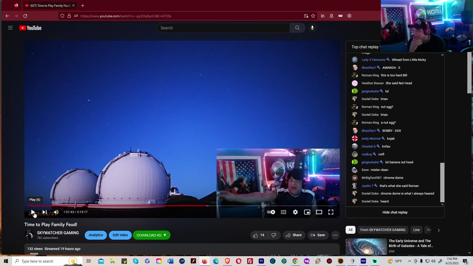Click the SKYWATCHER GAMING channel avatar

[x=29, y=235]
